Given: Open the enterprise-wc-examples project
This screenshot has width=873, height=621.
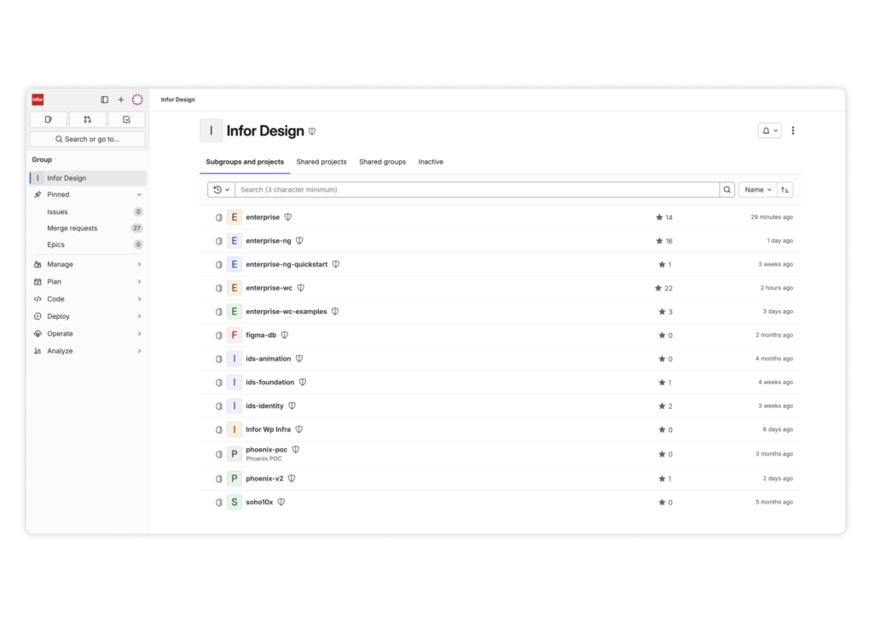Looking at the screenshot, I should pyautogui.click(x=286, y=312).
